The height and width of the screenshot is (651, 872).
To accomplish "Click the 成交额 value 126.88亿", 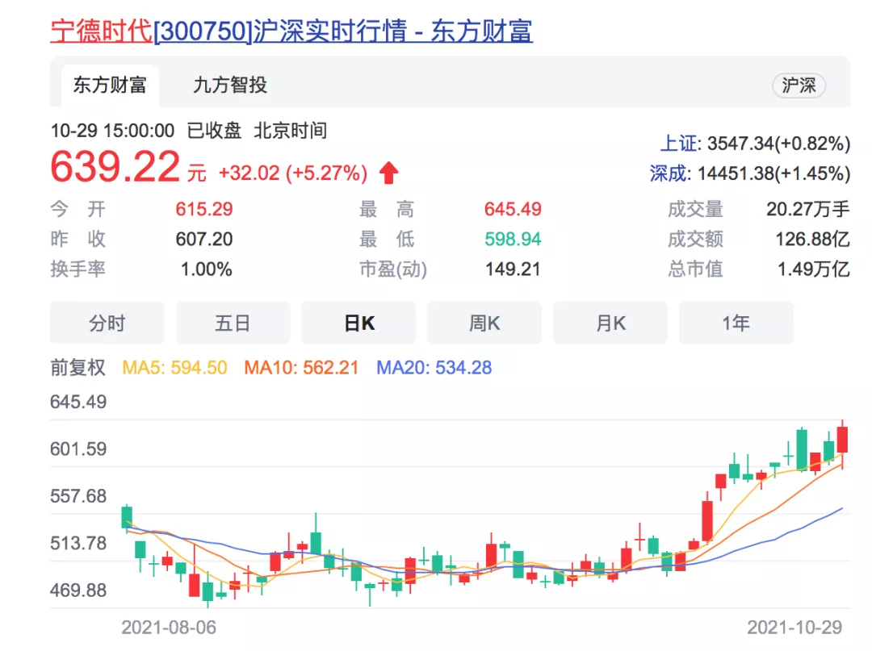I will [812, 240].
